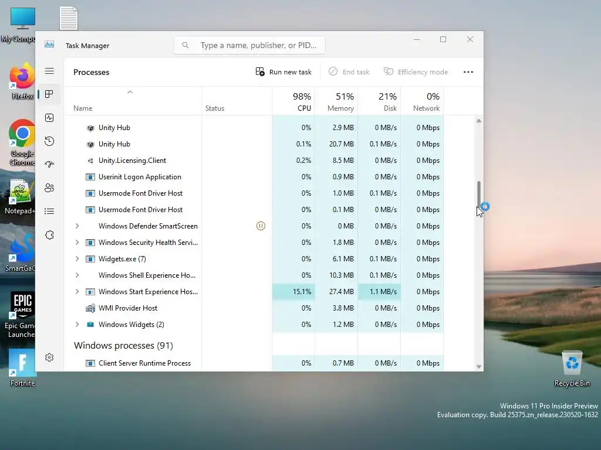Sort processes by the Name column header
The image size is (601, 450).
[x=133, y=101]
